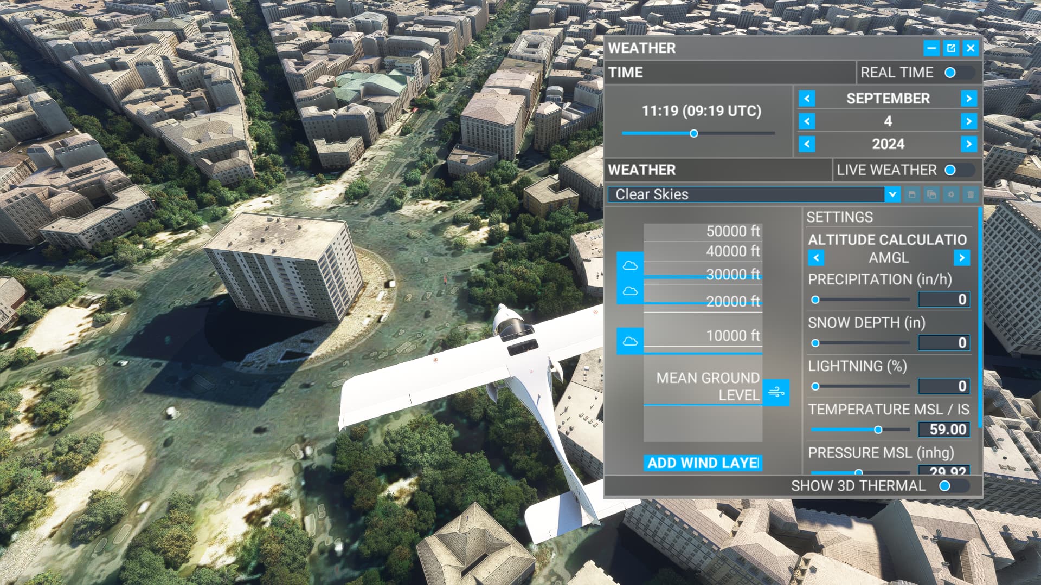The width and height of the screenshot is (1041, 585).
Task: Select the 10000 ft cloud layer icon
Action: click(x=629, y=341)
